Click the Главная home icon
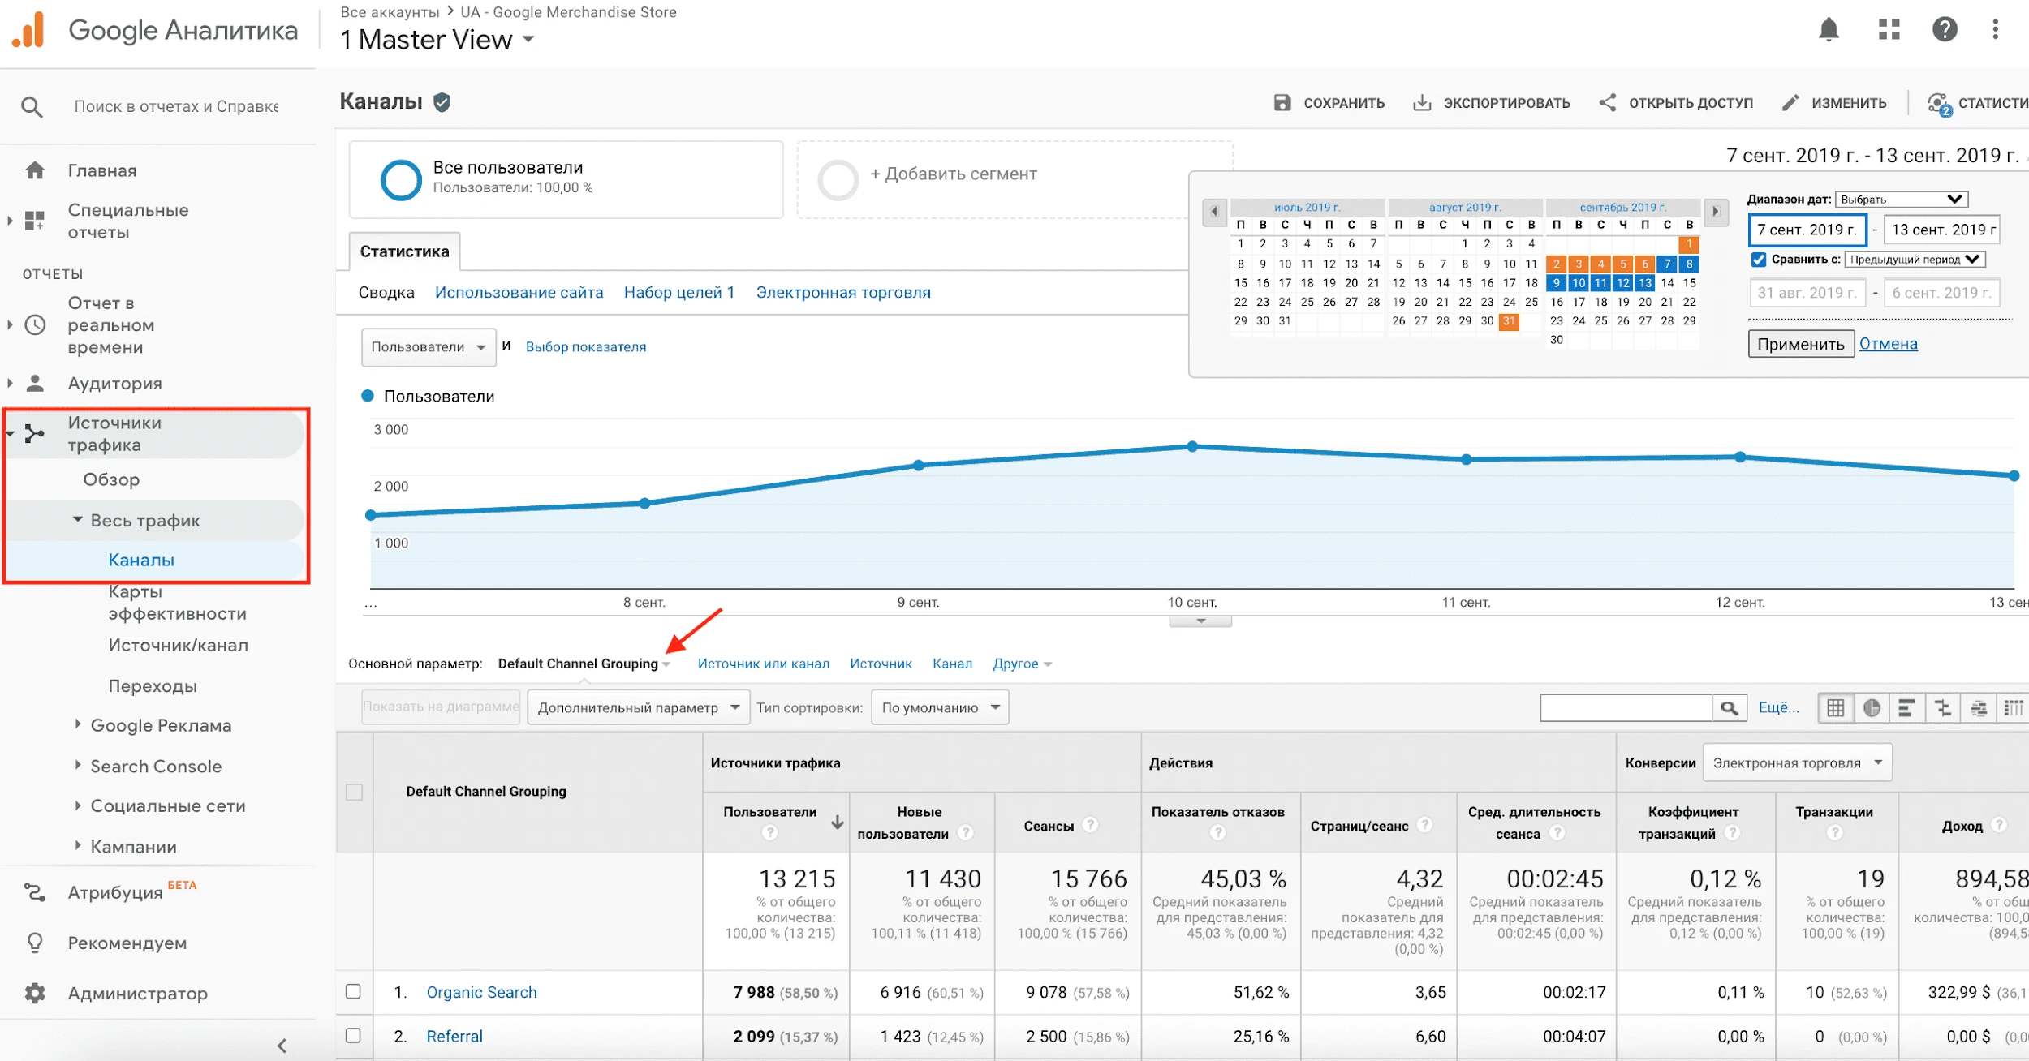Viewport: 2029px width, 1061px height. pyautogui.click(x=35, y=170)
